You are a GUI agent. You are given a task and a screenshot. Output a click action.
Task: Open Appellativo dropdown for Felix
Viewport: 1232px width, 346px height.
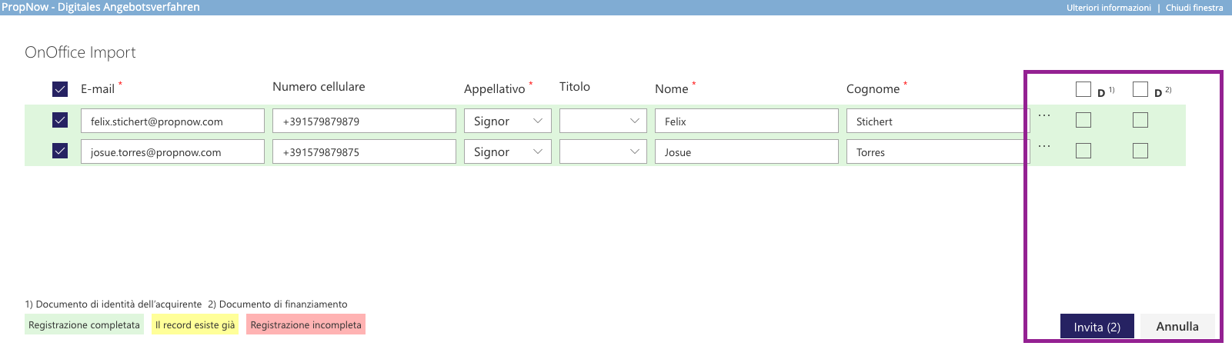point(508,121)
